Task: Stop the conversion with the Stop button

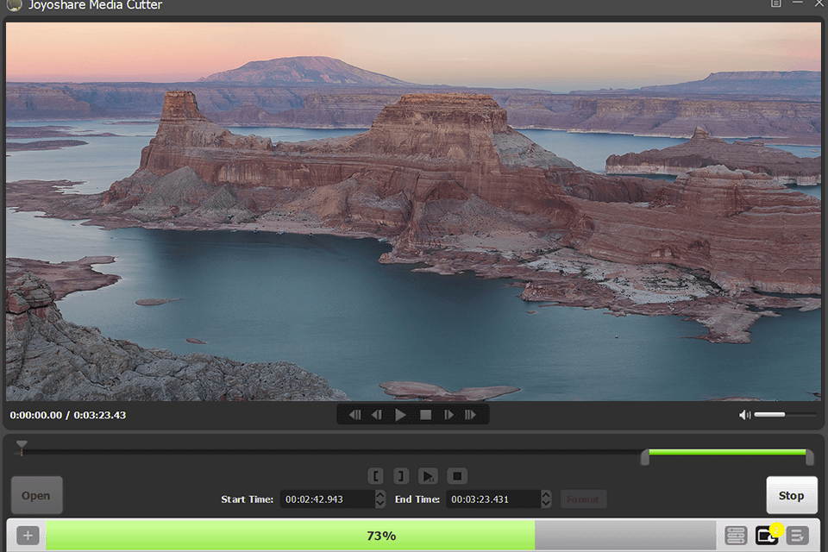Action: click(x=791, y=495)
